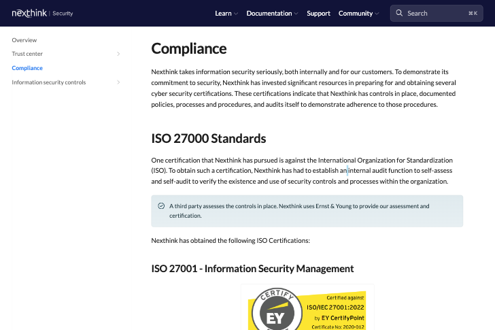Click the ISO 27000 Standards heading
Viewport: 495px width, 330px height.
click(208, 139)
